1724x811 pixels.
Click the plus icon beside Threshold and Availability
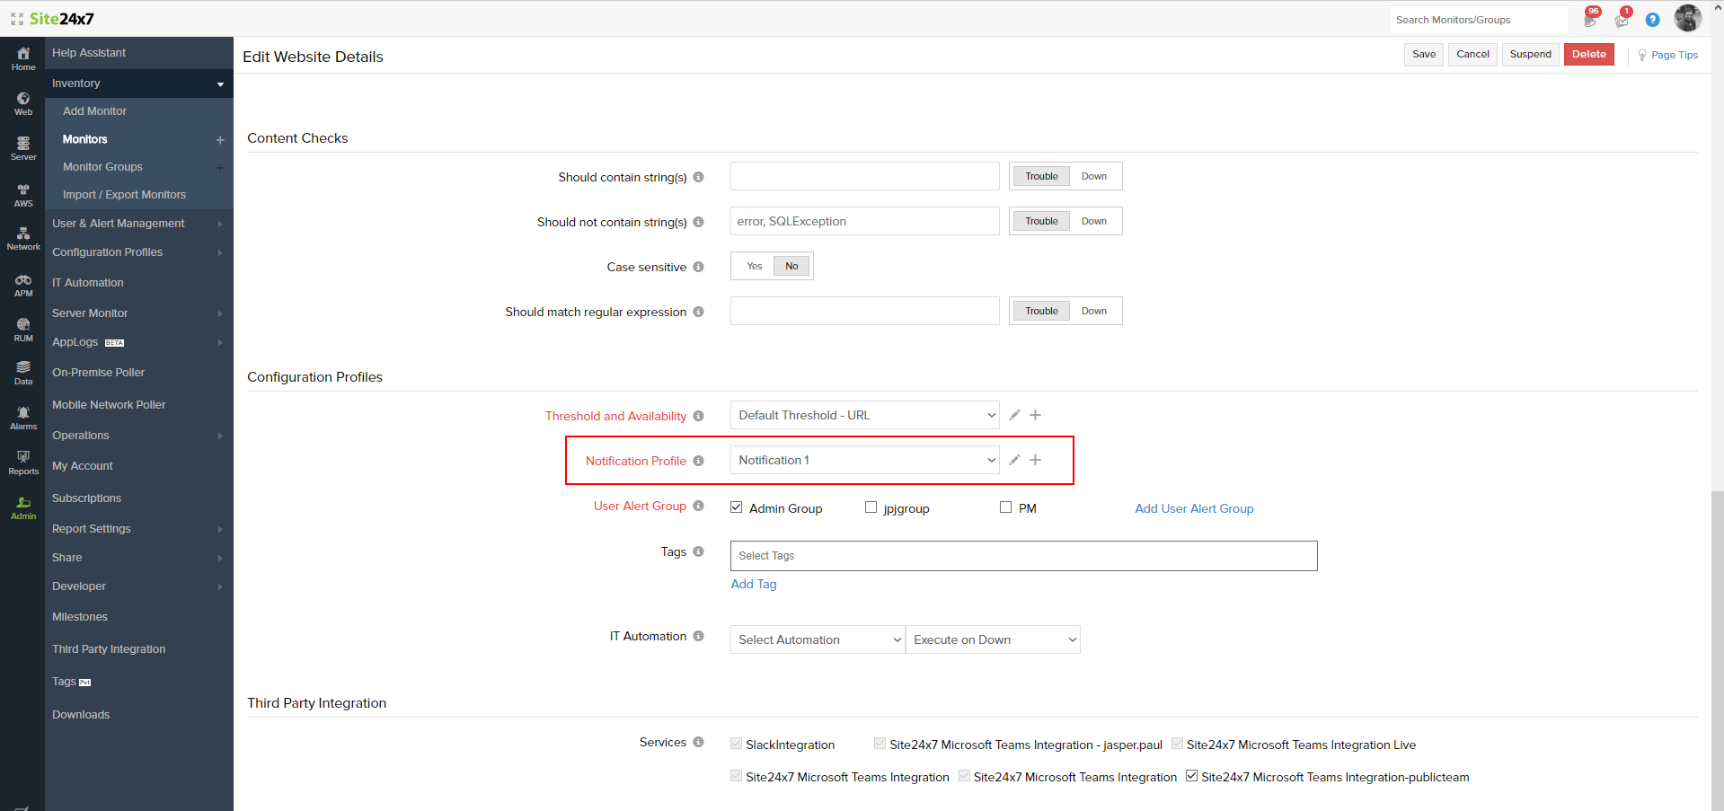click(x=1035, y=414)
